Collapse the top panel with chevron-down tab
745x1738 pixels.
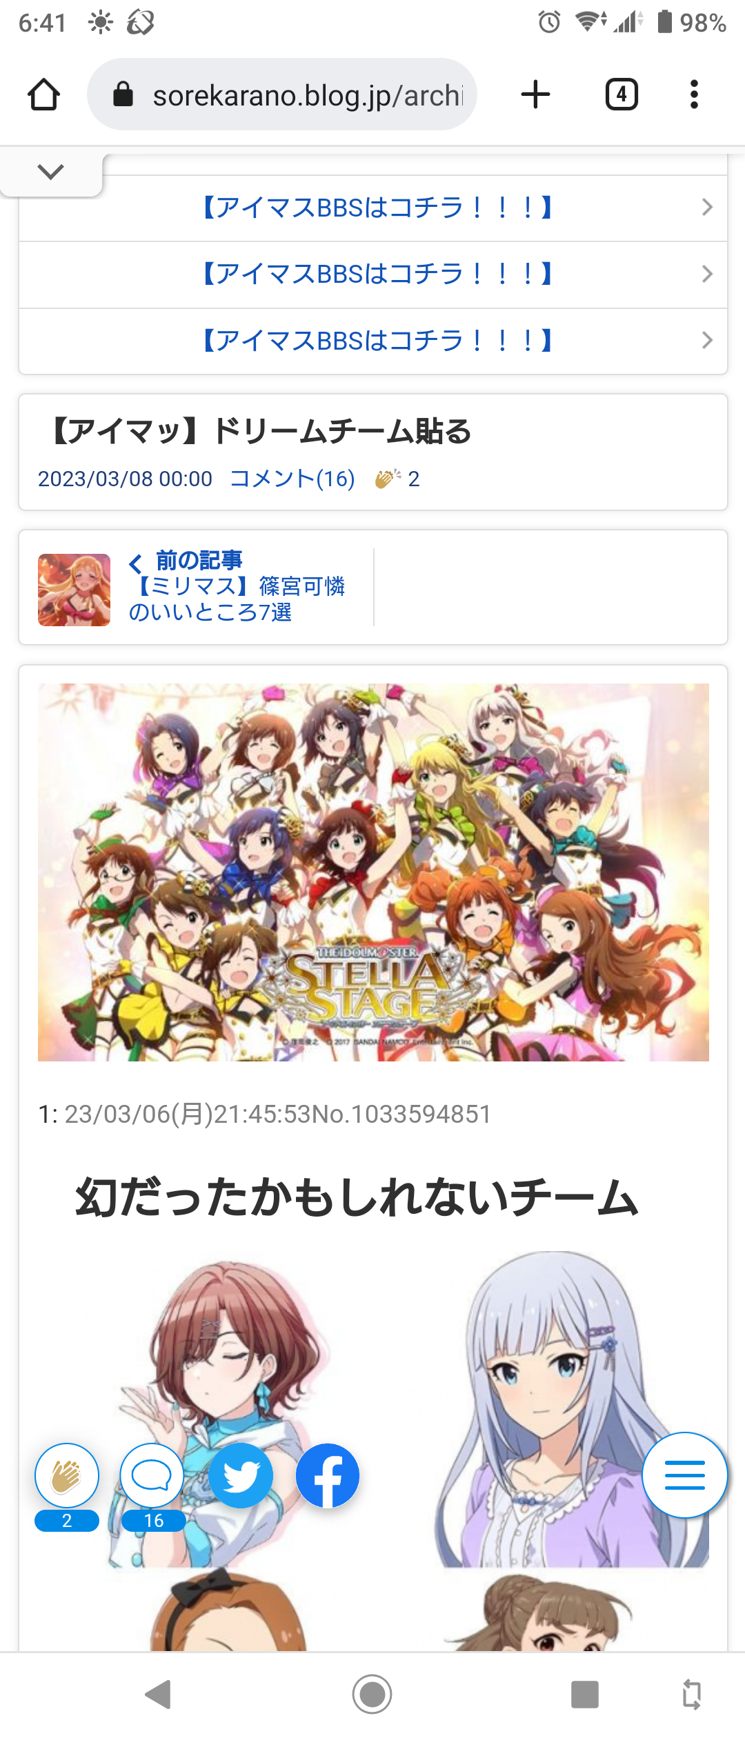pos(51,172)
